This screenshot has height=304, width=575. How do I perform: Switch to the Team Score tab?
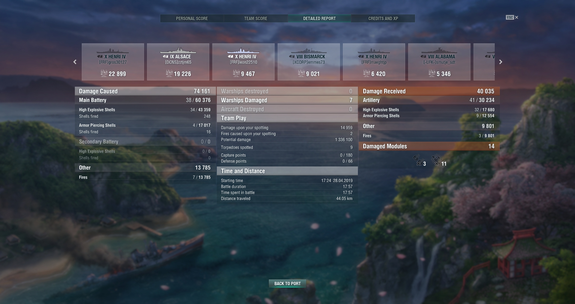256,19
